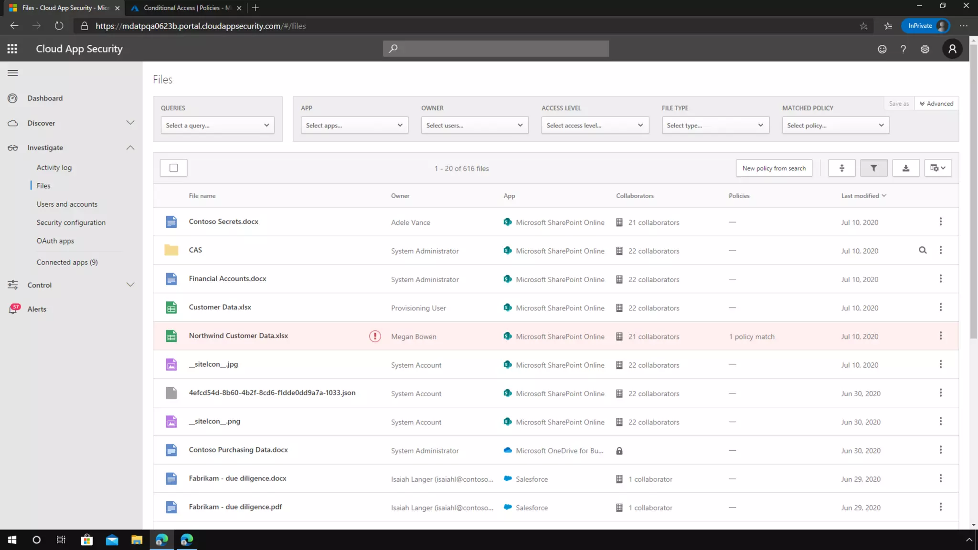Viewport: 978px width, 550px height.
Task: Open the table column settings icon
Action: point(937,168)
